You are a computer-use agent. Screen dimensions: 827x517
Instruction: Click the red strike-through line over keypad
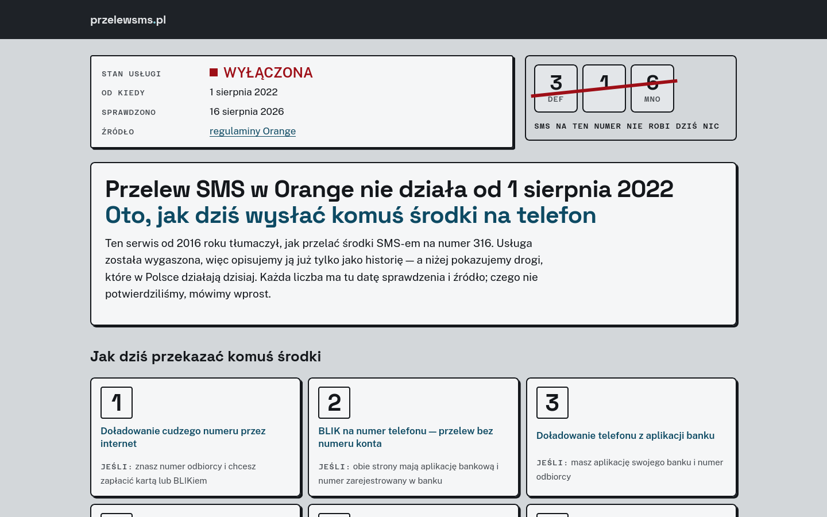(604, 88)
